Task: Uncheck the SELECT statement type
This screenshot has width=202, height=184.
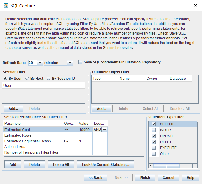Action: pyautogui.click(x=154, y=124)
